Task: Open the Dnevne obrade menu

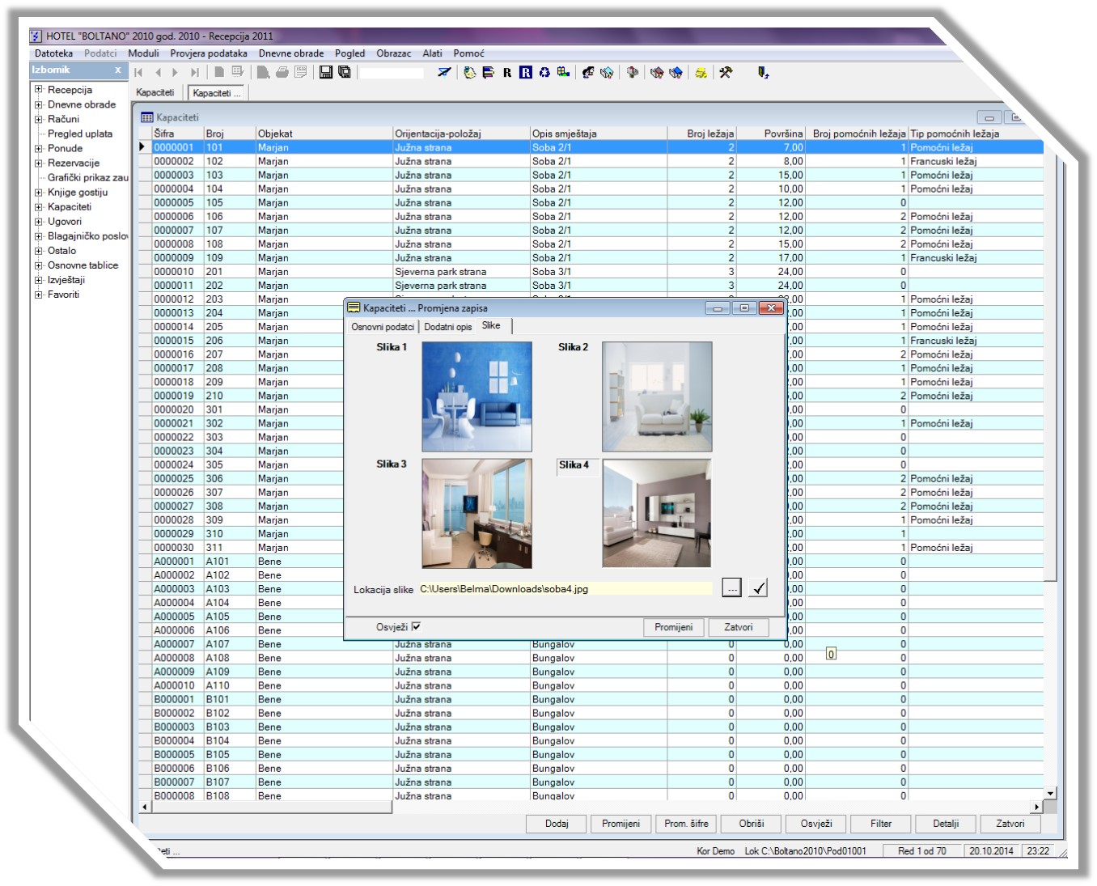Action: 290,53
